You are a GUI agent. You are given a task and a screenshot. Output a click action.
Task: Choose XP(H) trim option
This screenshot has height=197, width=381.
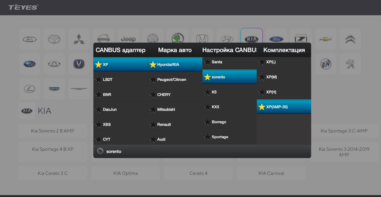tap(284, 92)
